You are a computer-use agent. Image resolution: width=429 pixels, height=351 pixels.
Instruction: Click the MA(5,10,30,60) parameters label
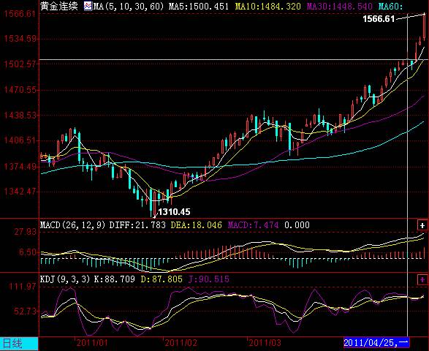coord(129,6)
